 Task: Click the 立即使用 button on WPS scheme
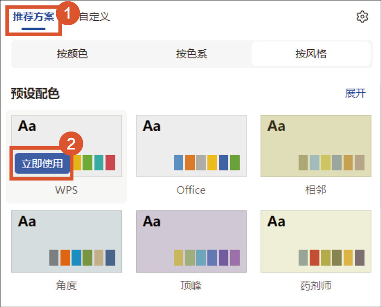point(43,164)
